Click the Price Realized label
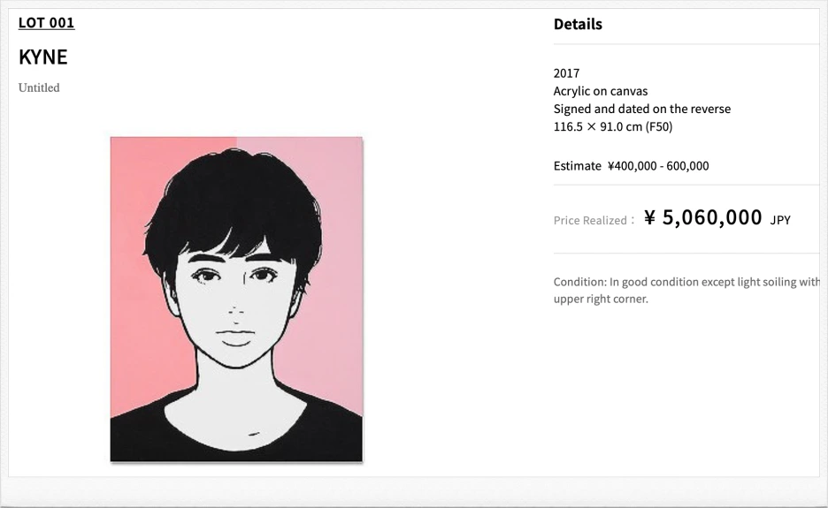Image resolution: width=828 pixels, height=508 pixels. [593, 221]
